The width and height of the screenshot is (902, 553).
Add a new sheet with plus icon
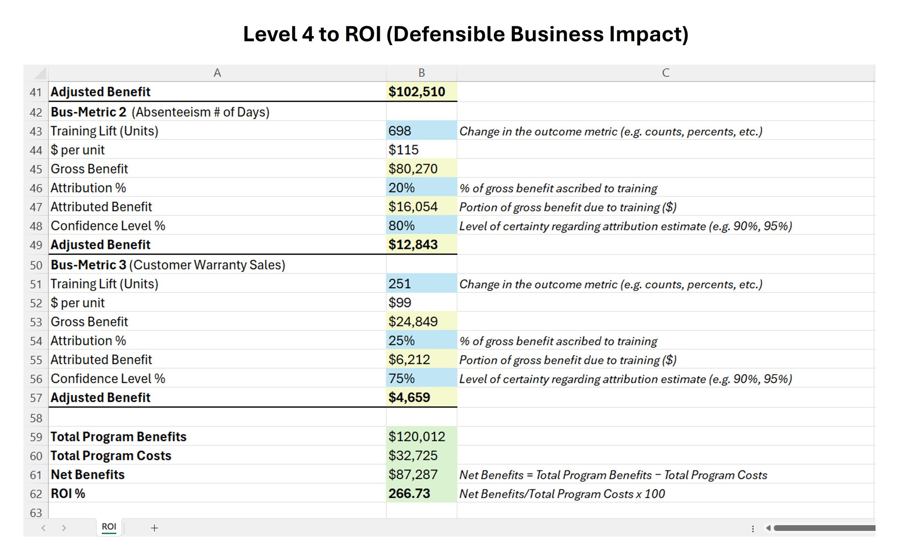point(154,528)
